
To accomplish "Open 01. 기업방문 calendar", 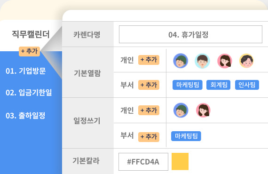I will tap(26, 71).
